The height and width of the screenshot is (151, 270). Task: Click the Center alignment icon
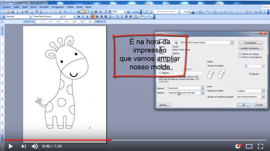click(97, 17)
